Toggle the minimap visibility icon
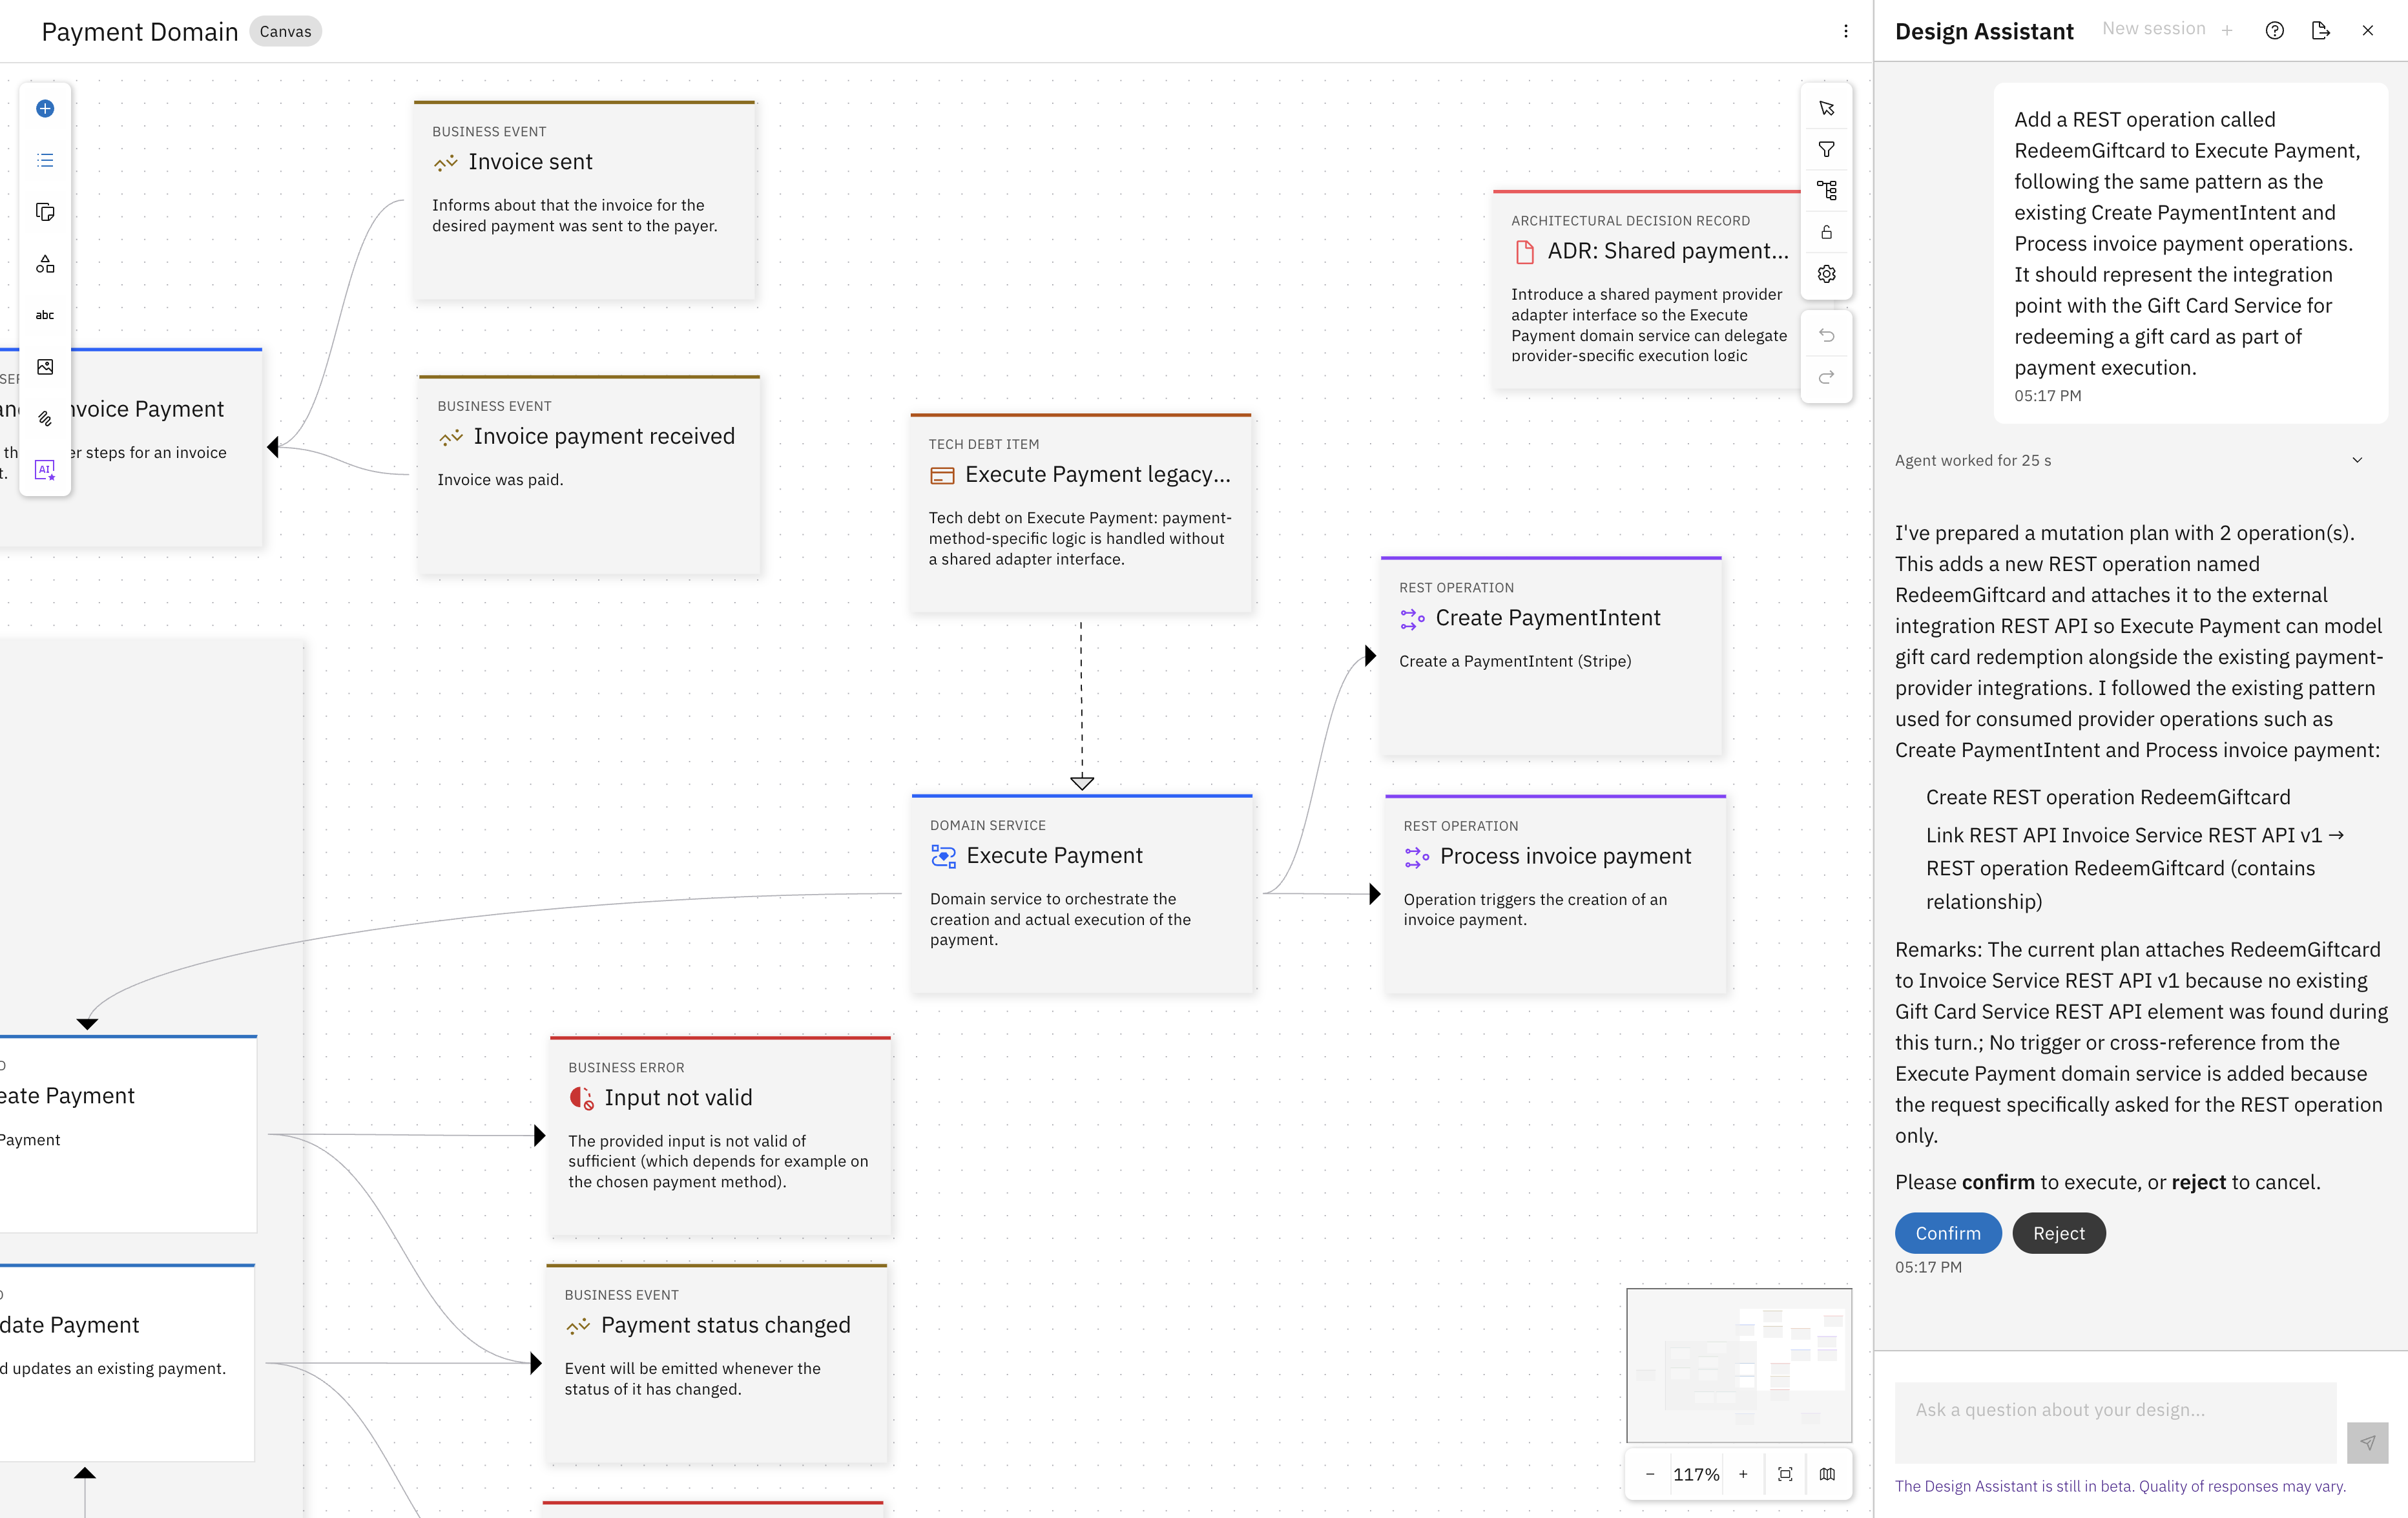Image resolution: width=2408 pixels, height=1518 pixels. click(1827, 1474)
